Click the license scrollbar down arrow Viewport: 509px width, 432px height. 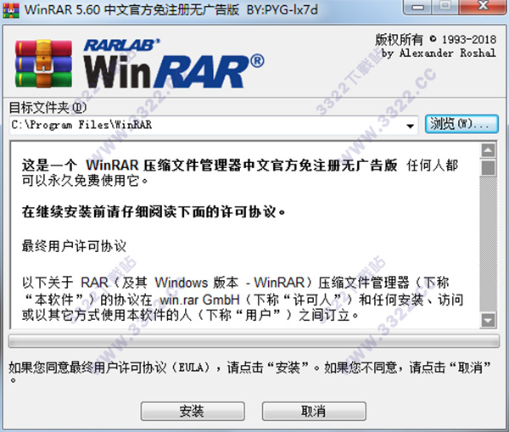point(488,320)
